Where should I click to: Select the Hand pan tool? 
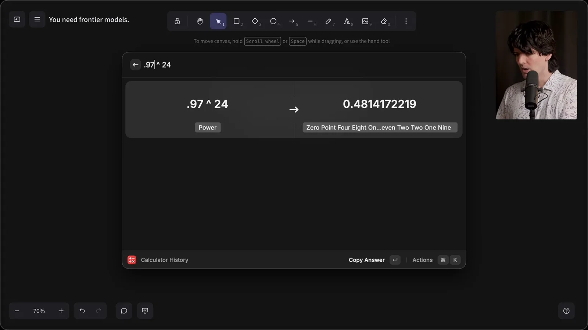tap(200, 21)
